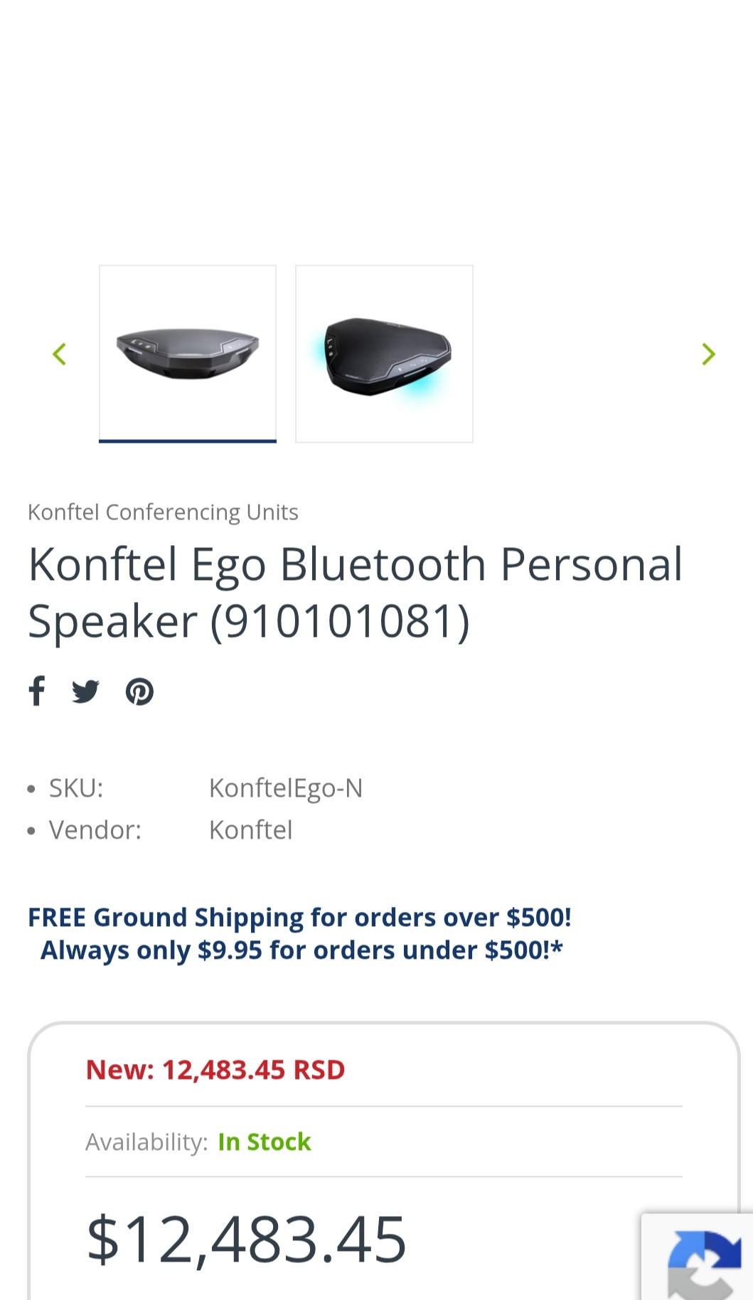Select the front-view speaker thumbnail
The image size is (753, 1300).
[188, 353]
